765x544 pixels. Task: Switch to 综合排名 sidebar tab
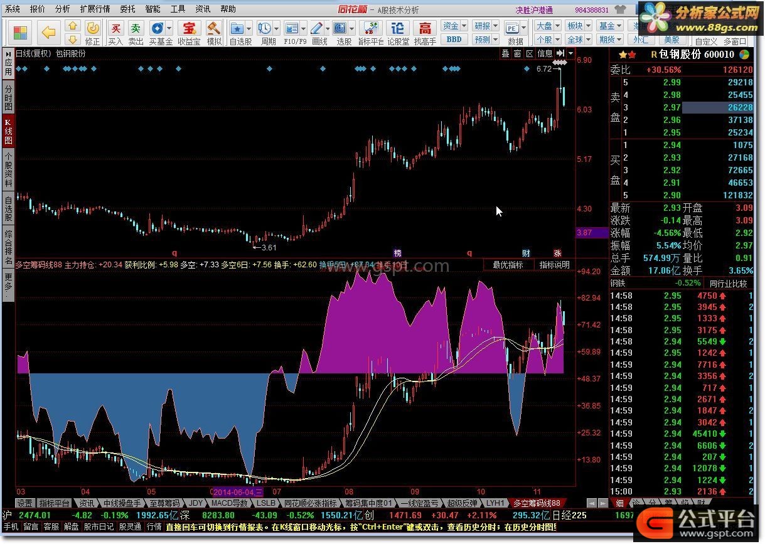(x=8, y=247)
